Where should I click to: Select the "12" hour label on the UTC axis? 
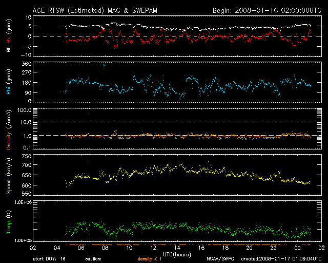coord(153,248)
